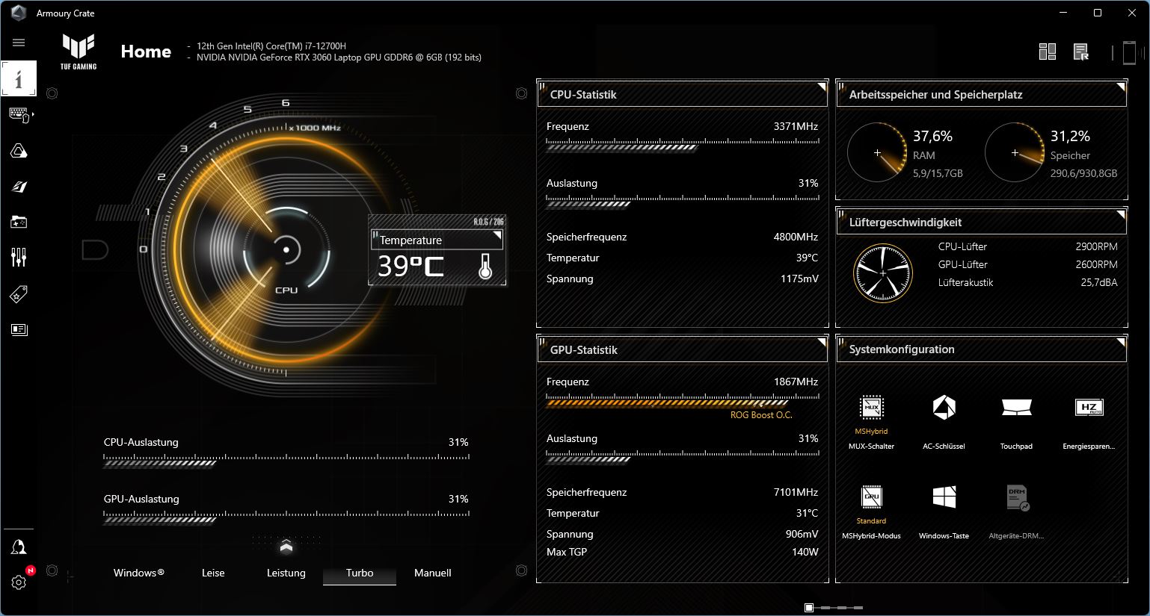Image resolution: width=1150 pixels, height=616 pixels.
Task: Open the mobile device connect icon
Action: coord(1128,52)
